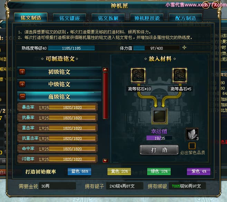The image size is (227, 202).
Task: Click the scrollbar down arrow
Action: point(105,161)
